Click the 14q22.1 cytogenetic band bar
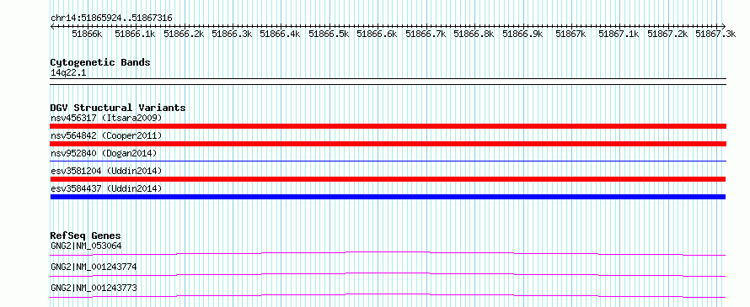The image size is (750, 307). (388, 82)
